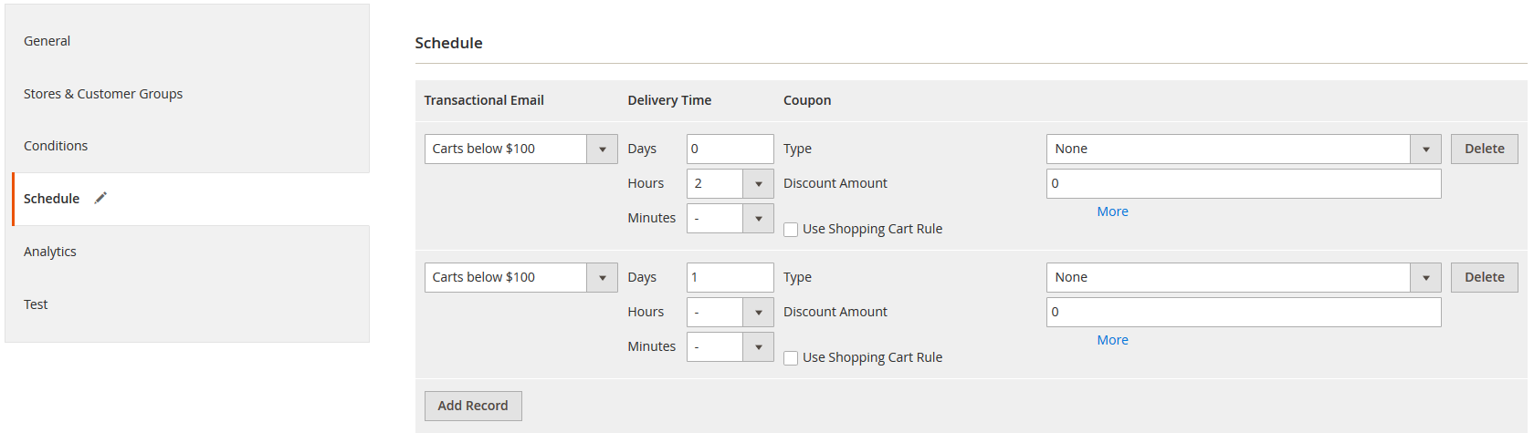Open the Analytics tab

50,252
